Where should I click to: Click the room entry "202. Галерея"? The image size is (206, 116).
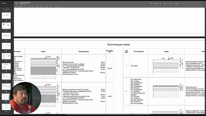pos(135,81)
